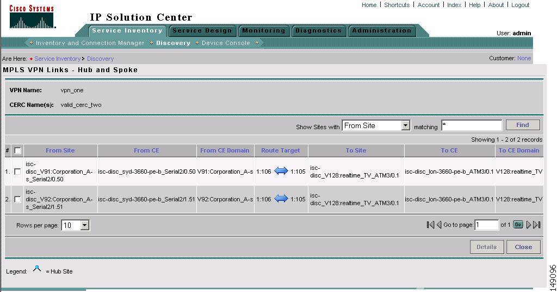Go to previous page arrow icon
Image resolution: width=557 pixels, height=292 pixels.
coord(439,225)
